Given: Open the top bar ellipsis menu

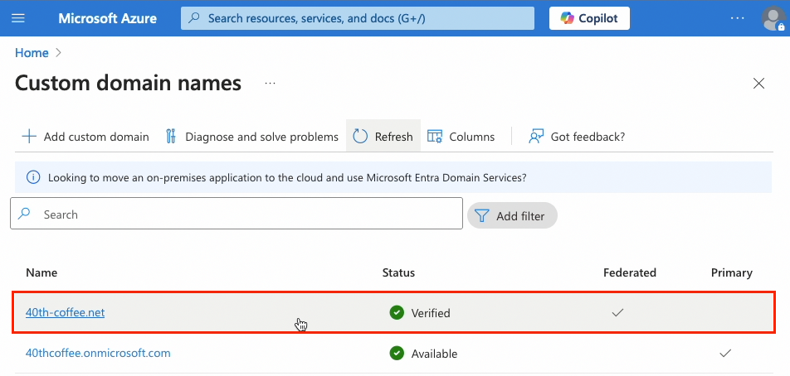Looking at the screenshot, I should pos(738,18).
